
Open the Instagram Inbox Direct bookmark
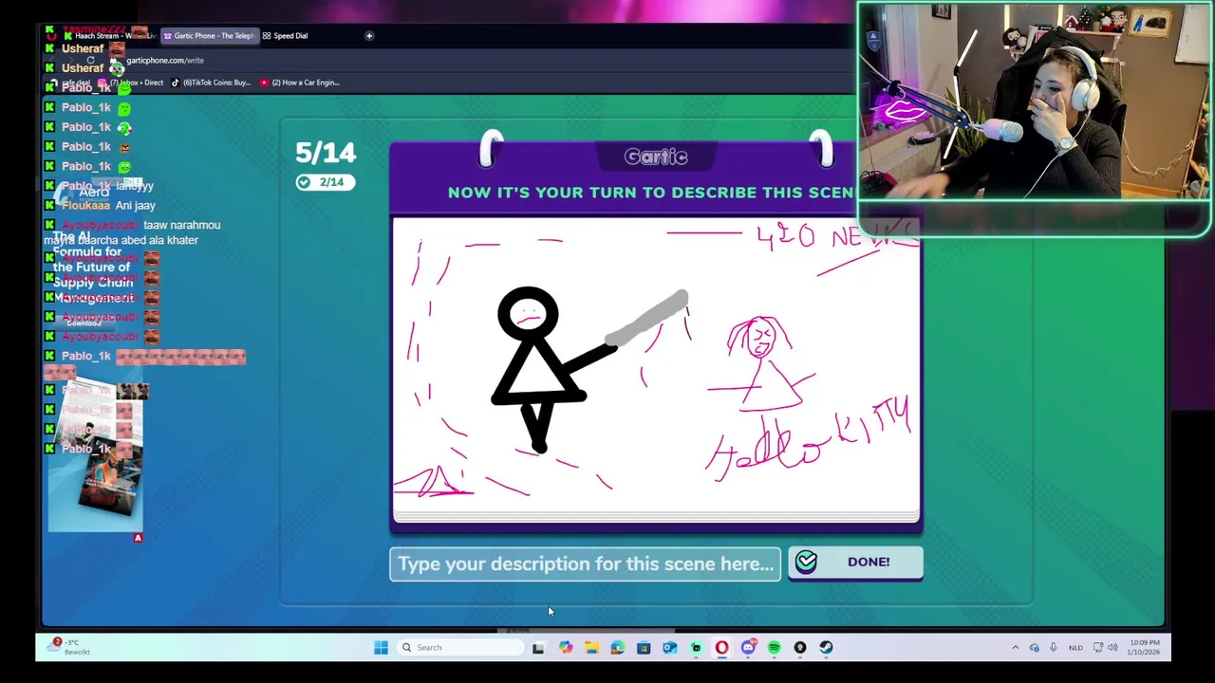[132, 83]
